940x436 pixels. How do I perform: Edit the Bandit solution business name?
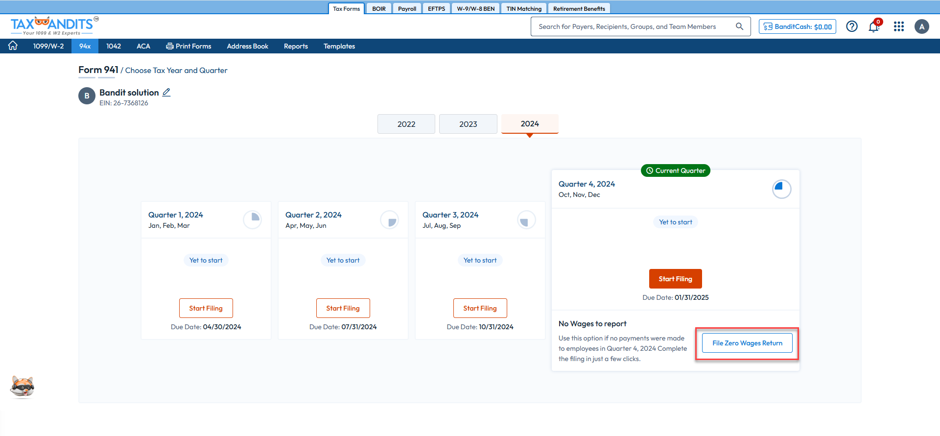(166, 92)
